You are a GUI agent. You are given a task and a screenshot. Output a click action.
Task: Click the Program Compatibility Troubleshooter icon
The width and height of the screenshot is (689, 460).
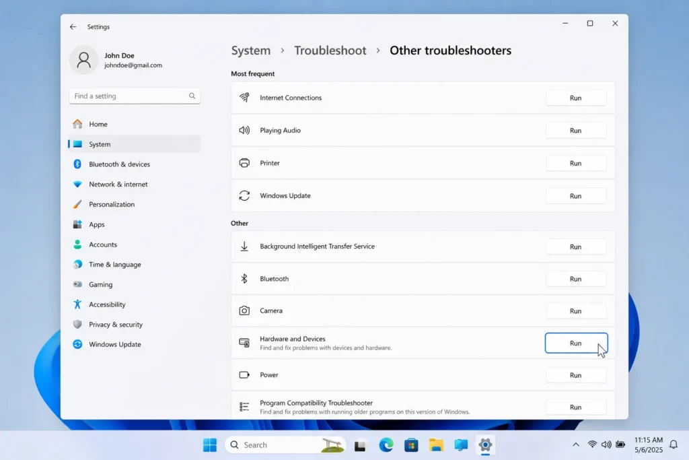click(244, 407)
